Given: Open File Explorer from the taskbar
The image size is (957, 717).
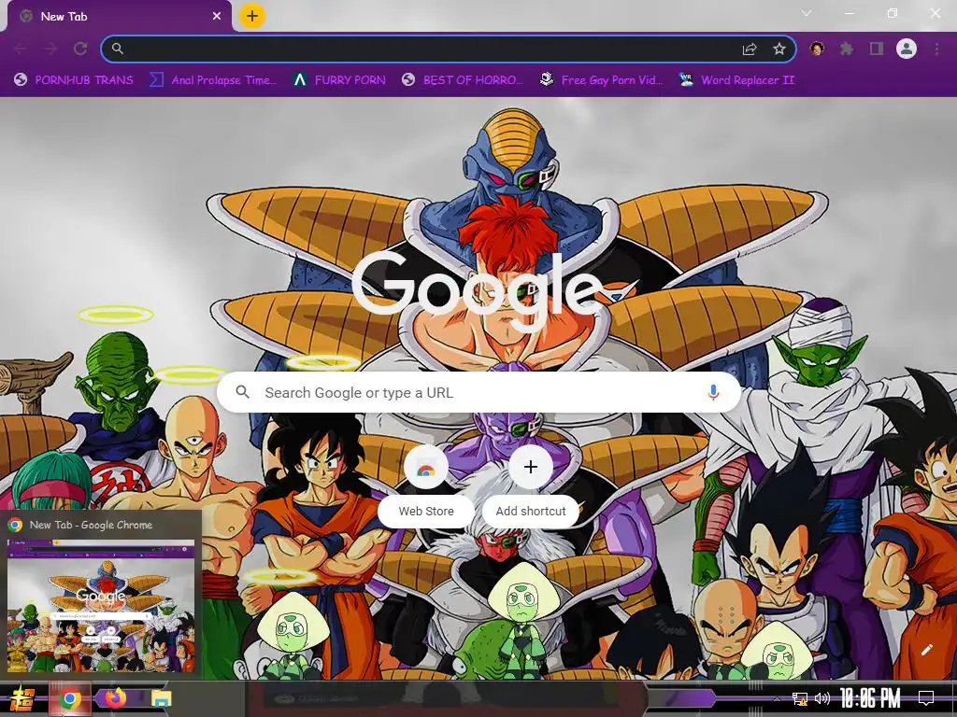Looking at the screenshot, I should coord(161,698).
